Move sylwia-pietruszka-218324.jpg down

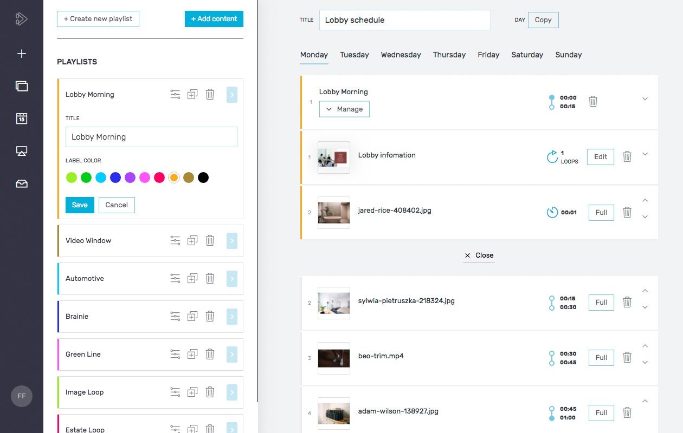tap(645, 307)
